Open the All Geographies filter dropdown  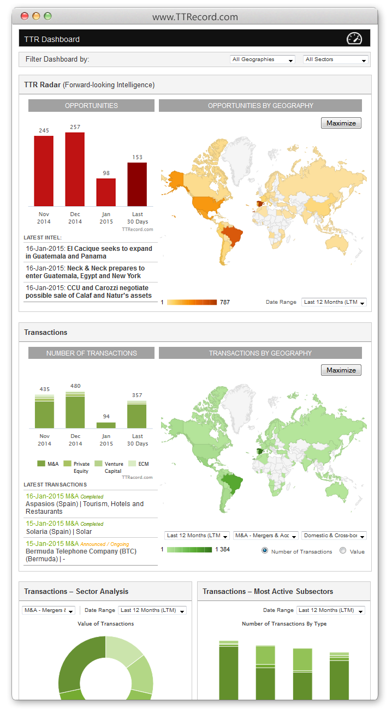262,59
